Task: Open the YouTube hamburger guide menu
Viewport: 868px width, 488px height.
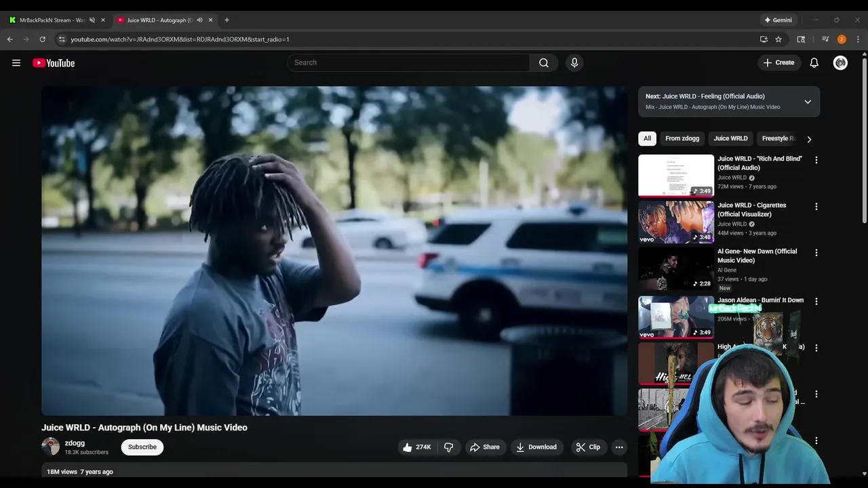Action: point(16,63)
